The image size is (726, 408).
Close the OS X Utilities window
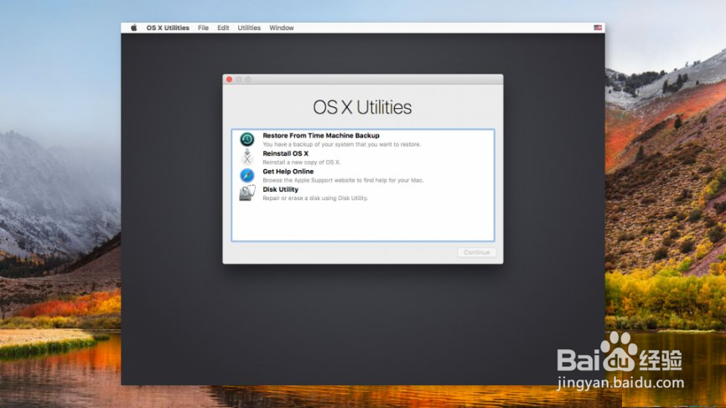pyautogui.click(x=229, y=80)
